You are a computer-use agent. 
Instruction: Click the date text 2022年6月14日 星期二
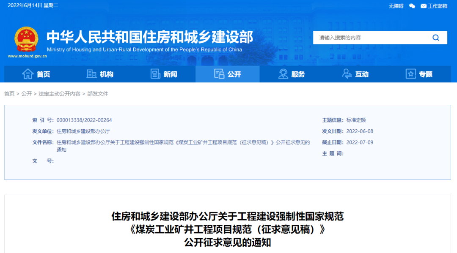(x=33, y=5)
